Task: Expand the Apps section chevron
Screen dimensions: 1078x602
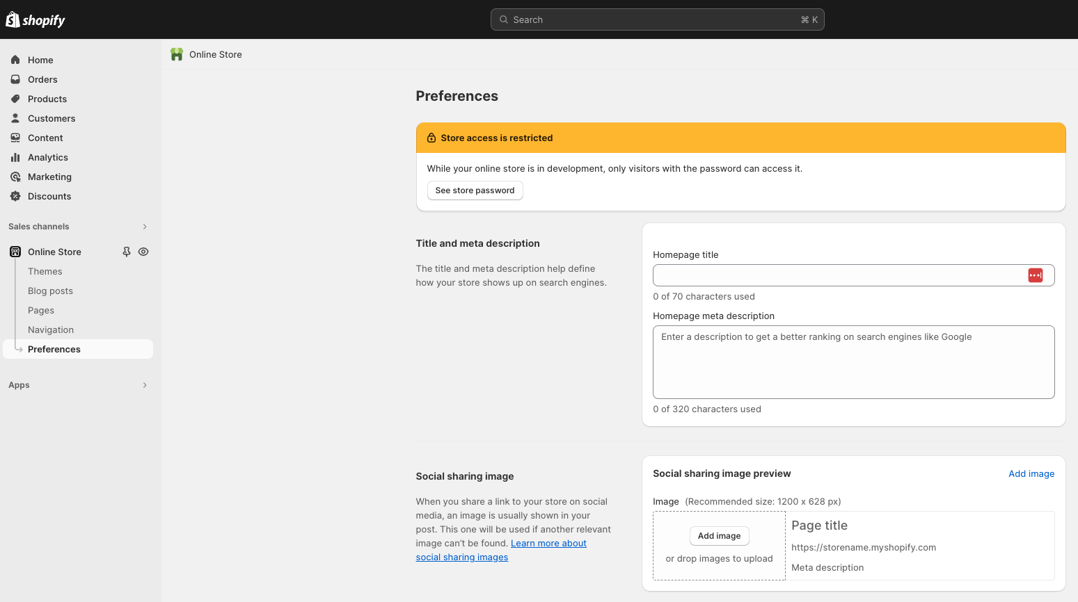Action: [145, 385]
